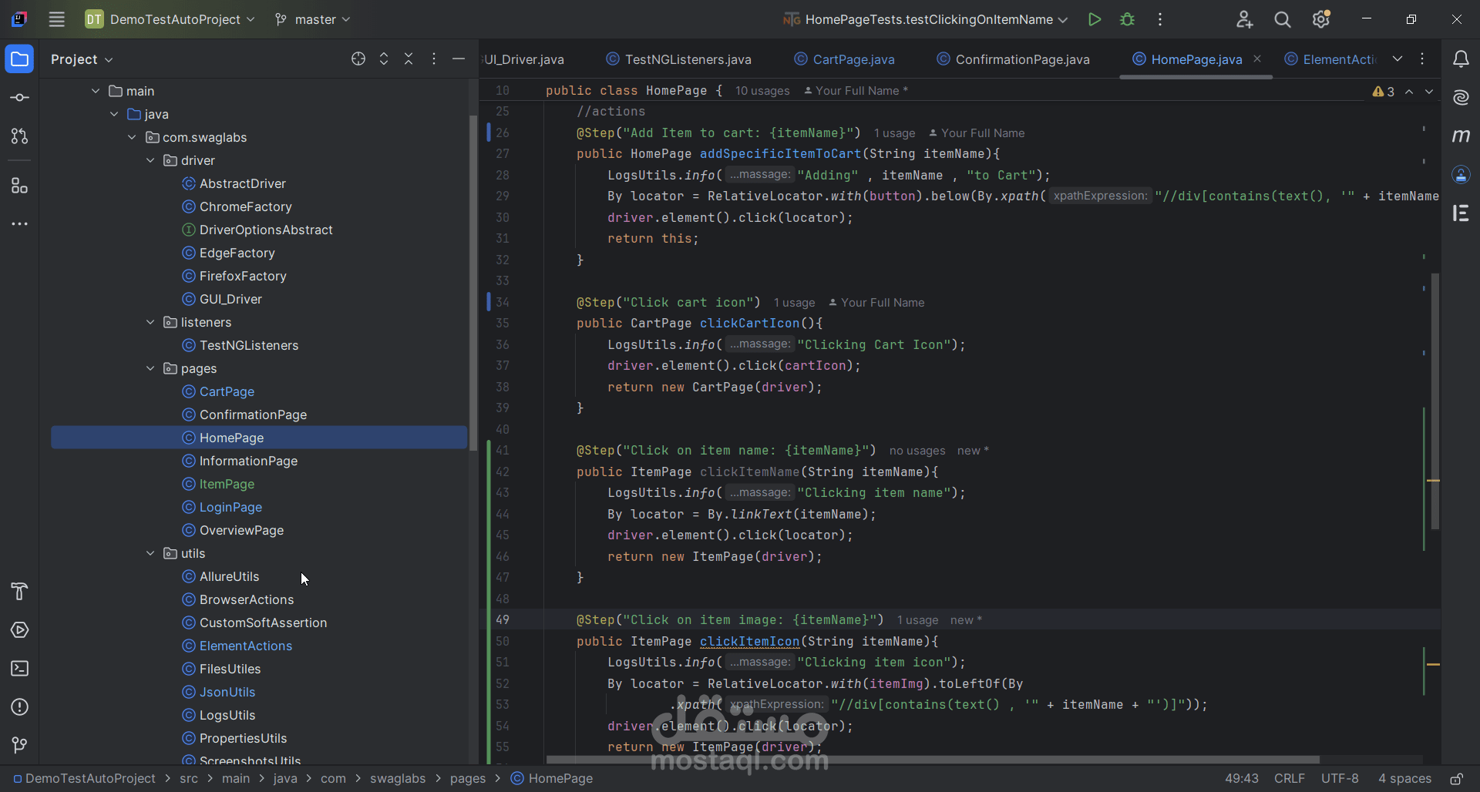Collapse the main folder
Screen dimensions: 1480x792
click(96, 91)
